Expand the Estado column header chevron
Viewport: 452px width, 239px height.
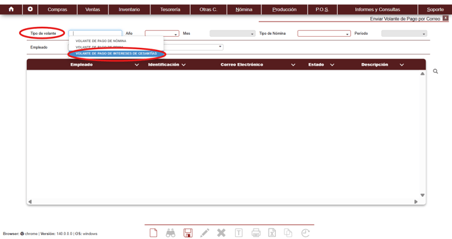[332, 65]
